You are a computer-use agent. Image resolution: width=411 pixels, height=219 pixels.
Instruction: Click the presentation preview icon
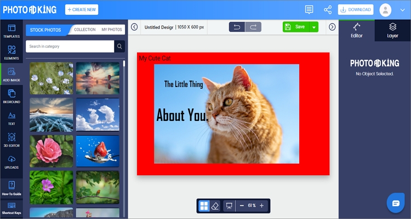point(229,206)
